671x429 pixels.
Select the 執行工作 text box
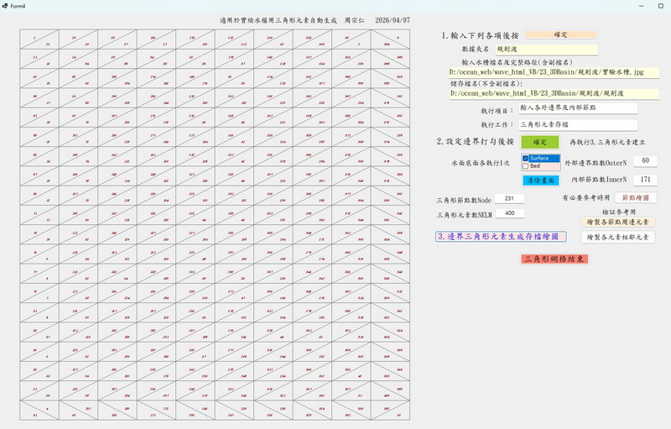577,124
